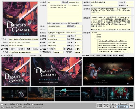The height and width of the screenshot is (109, 135).
Task: Click the 主钥版本 field showing 0x0 (12.1.0)
Action: [x=57, y=46]
